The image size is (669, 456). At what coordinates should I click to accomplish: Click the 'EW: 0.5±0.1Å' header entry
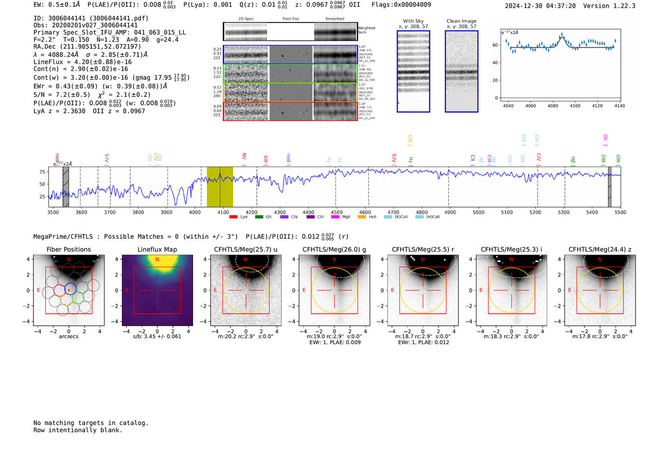(x=57, y=5)
